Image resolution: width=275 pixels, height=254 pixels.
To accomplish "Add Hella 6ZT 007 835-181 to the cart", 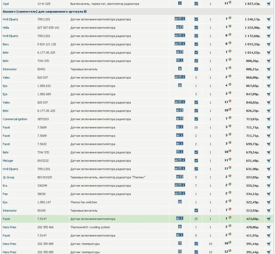I will 269,28.
